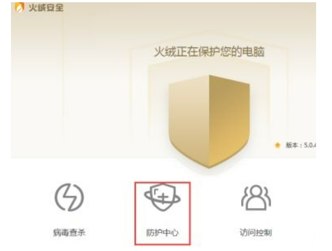Click the lightning bolt in virus scan icon

point(70,197)
